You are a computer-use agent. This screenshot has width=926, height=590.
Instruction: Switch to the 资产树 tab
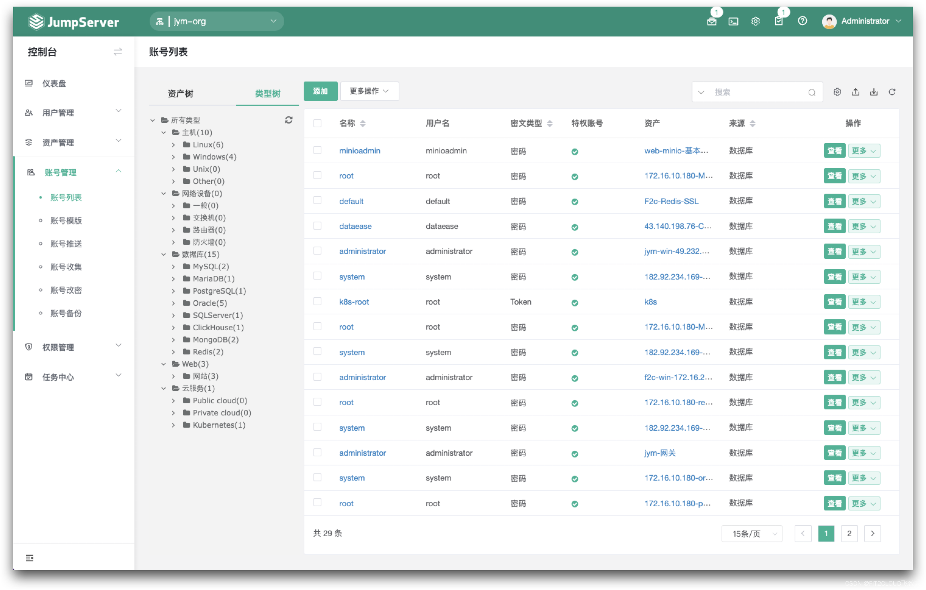pyautogui.click(x=180, y=93)
